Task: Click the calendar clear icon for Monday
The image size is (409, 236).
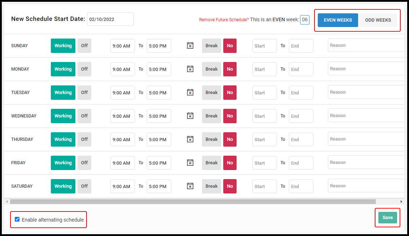Action: point(190,69)
